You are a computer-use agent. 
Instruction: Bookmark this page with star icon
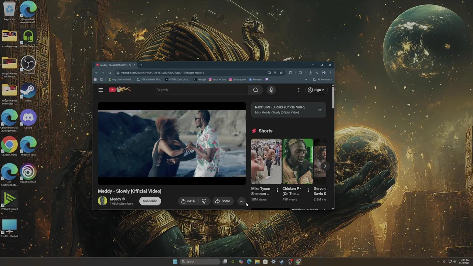[281, 73]
